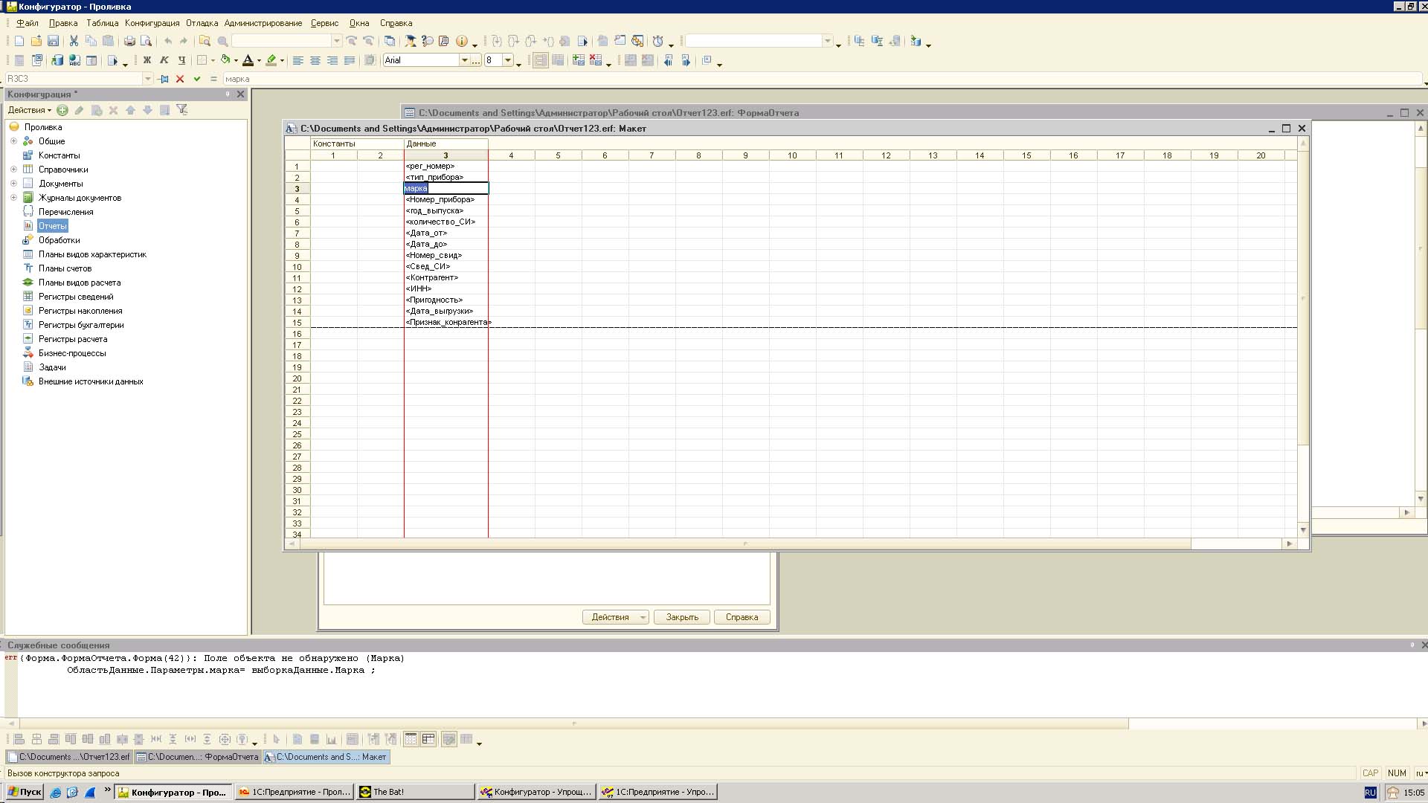Click the border color paint bucket
Image resolution: width=1428 pixels, height=803 pixels.
point(225,61)
